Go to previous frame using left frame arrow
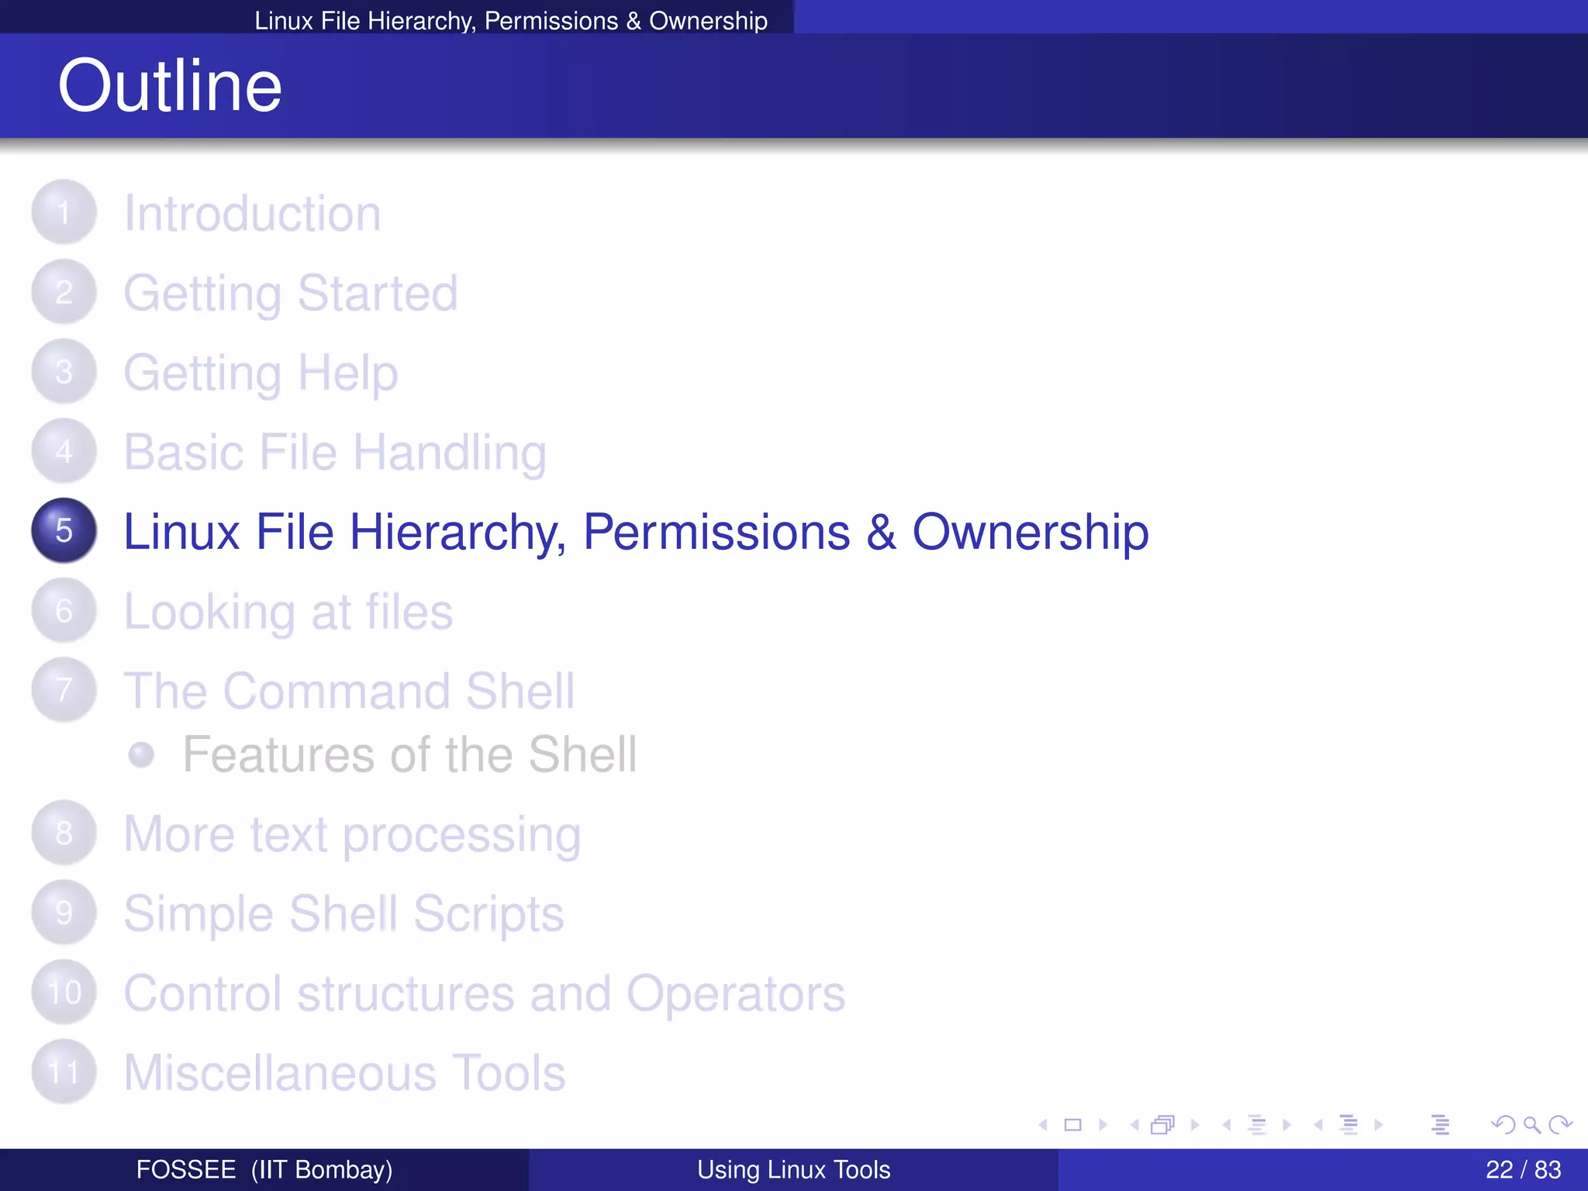This screenshot has height=1191, width=1588. (x=1135, y=1124)
